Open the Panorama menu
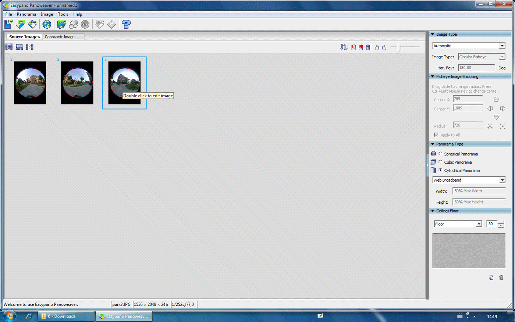This screenshot has height=322, width=515. (x=26, y=14)
